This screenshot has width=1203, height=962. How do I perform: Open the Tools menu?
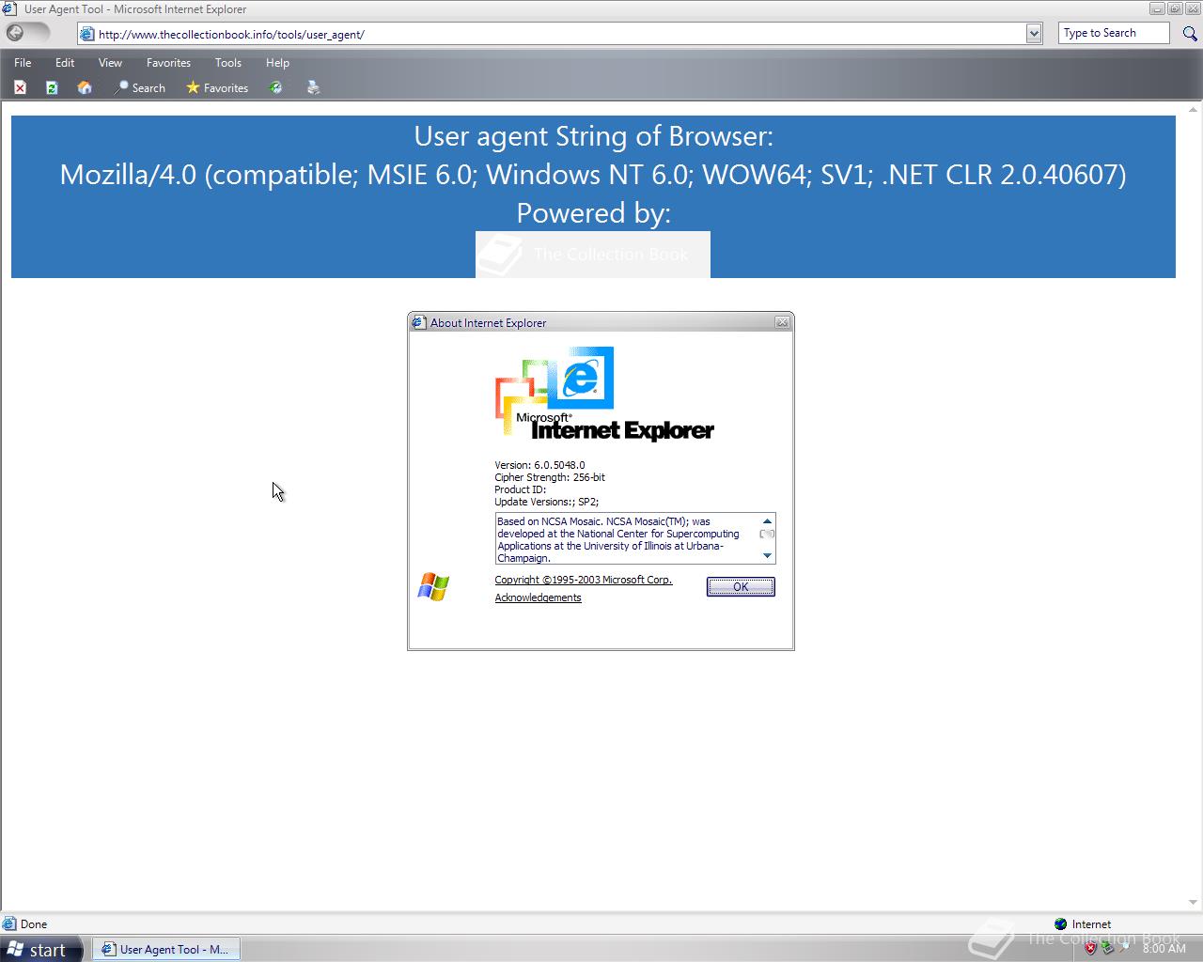click(228, 63)
